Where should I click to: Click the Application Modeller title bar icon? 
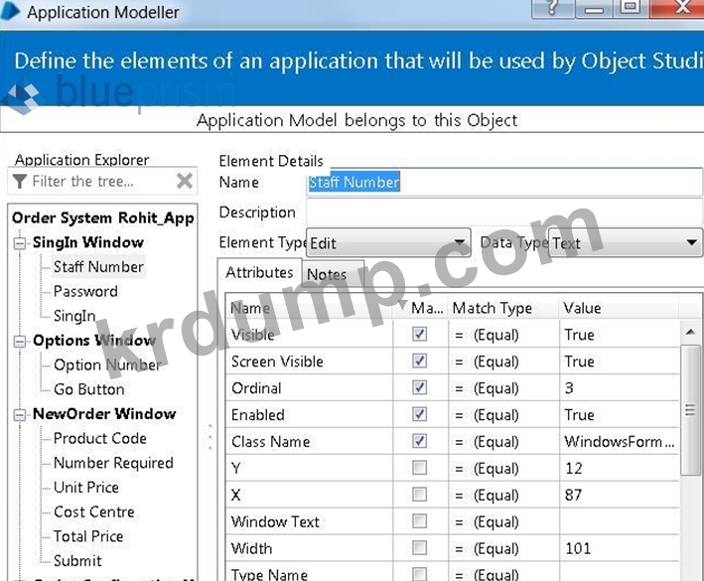click(x=11, y=12)
